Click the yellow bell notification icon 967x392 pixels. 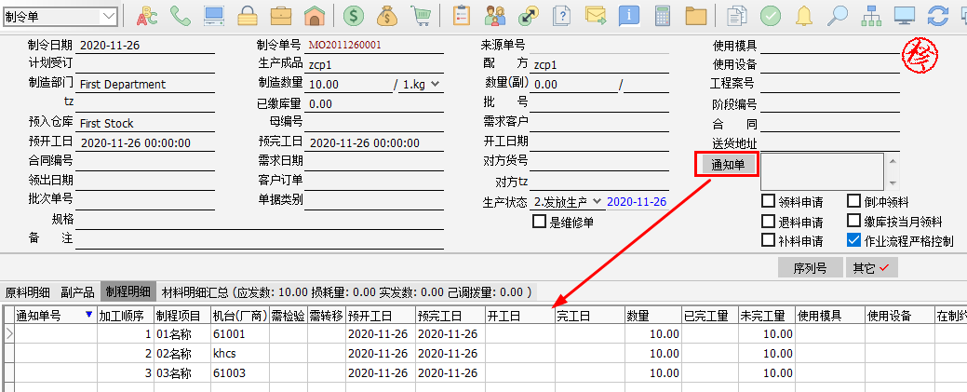803,16
